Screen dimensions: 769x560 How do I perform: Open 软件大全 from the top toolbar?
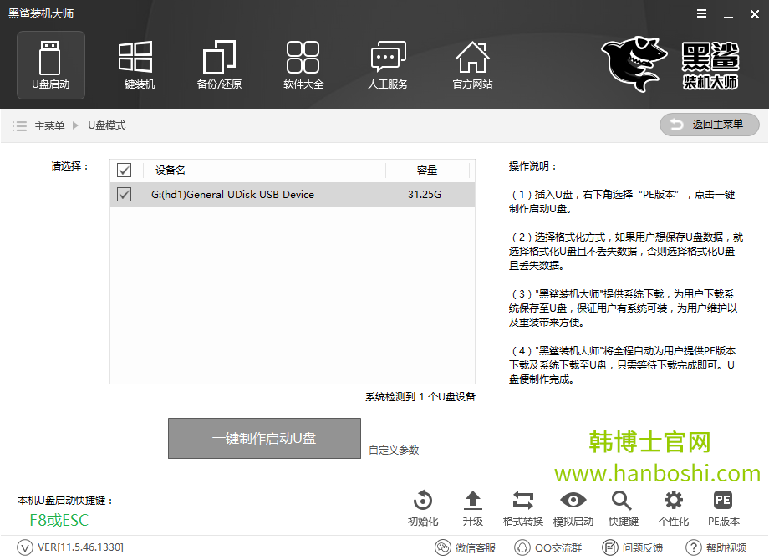(x=303, y=64)
